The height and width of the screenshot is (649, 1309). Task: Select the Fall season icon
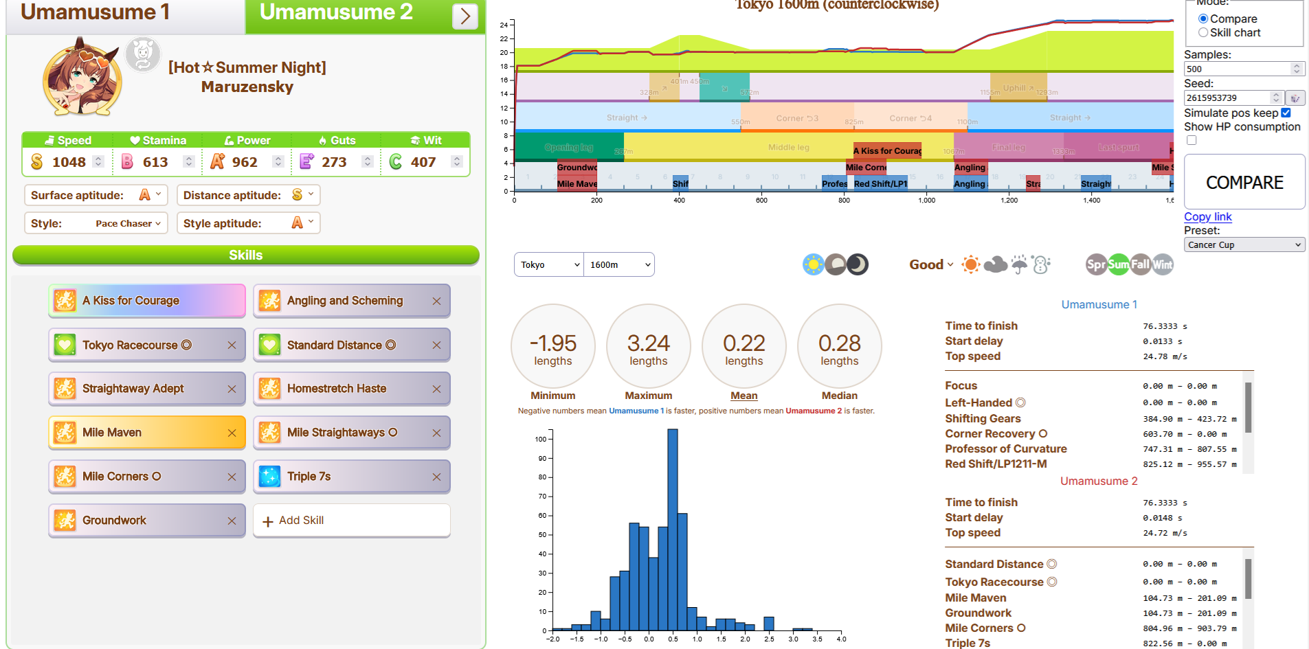(x=1141, y=264)
